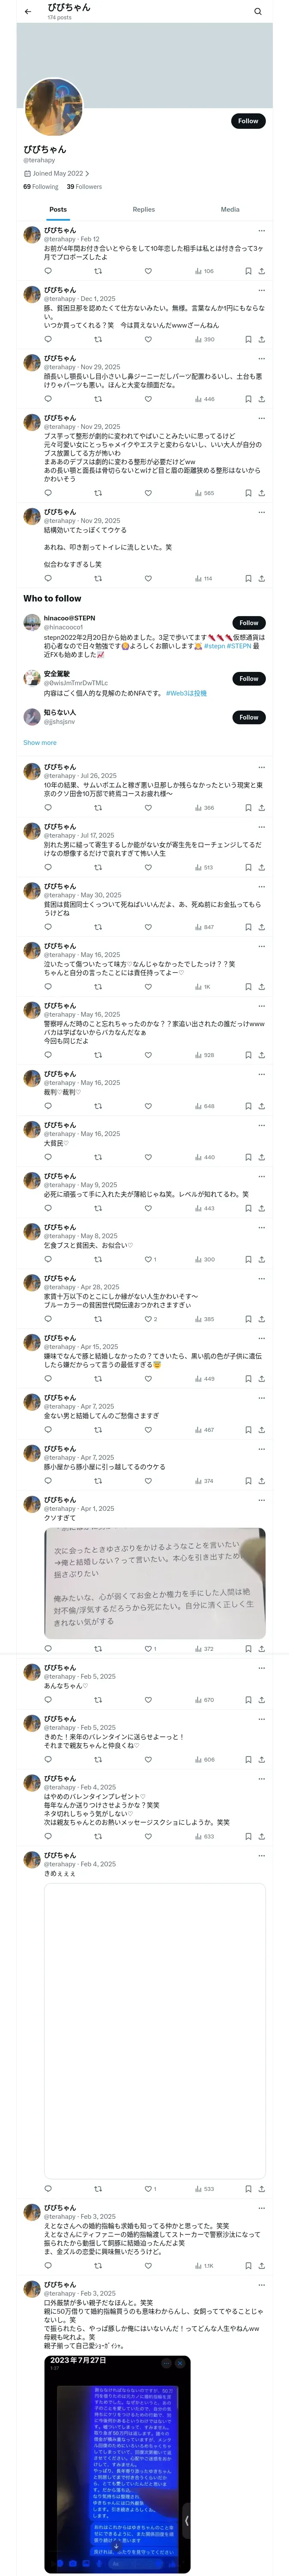
Task: Share the Feb 12 post
Action: point(261,271)
